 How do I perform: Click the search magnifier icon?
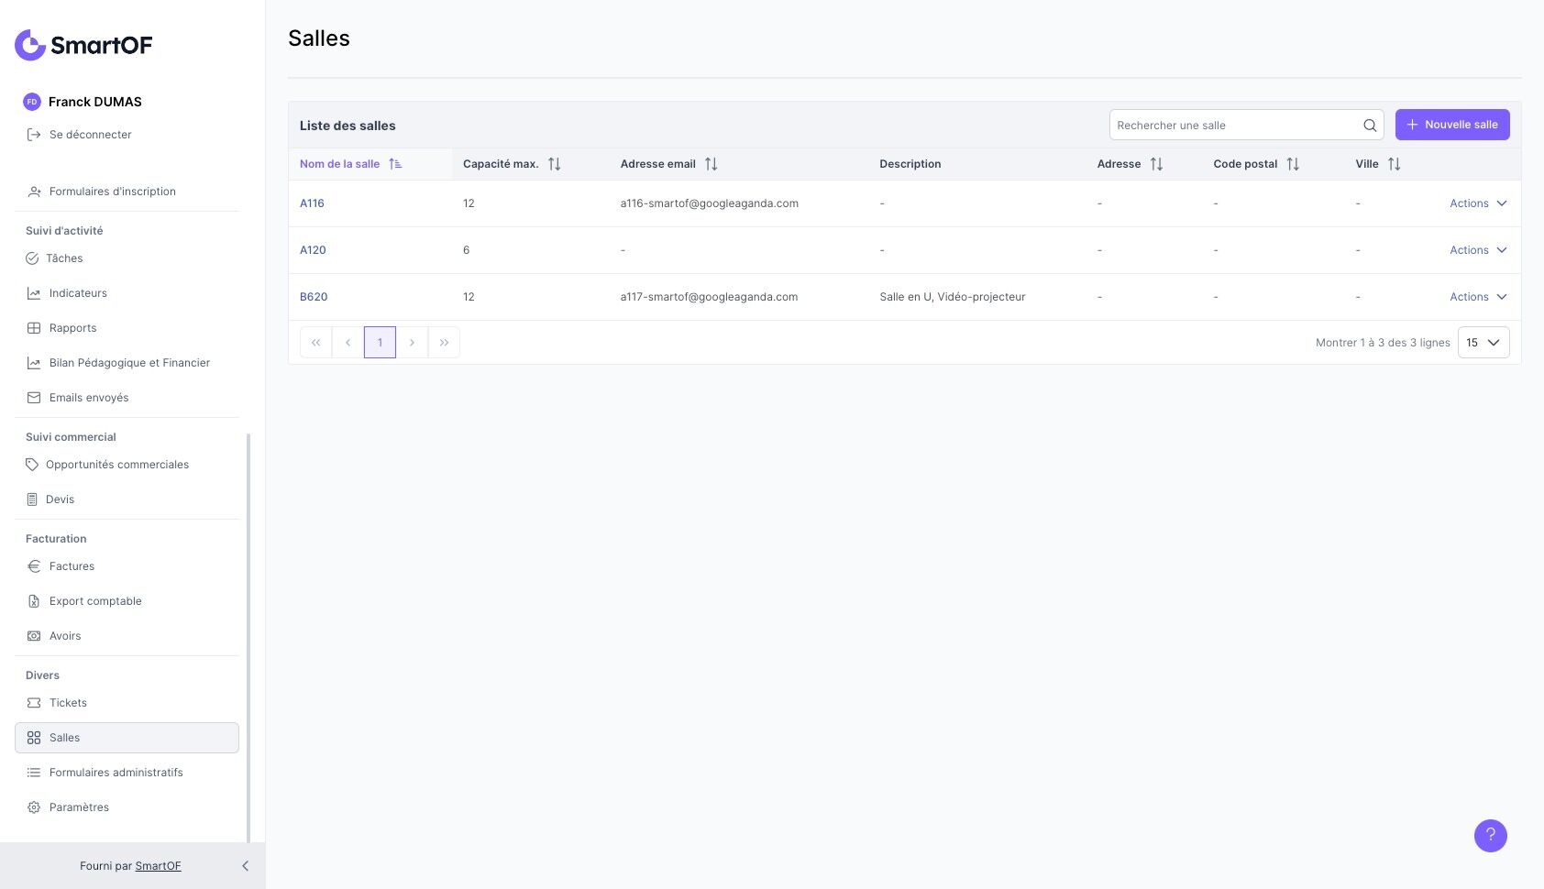click(1370, 126)
